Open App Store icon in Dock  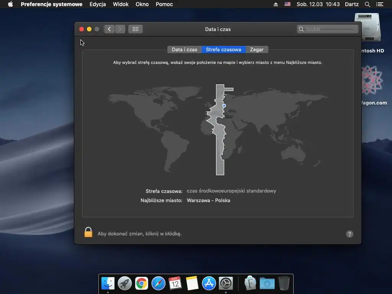[209, 284]
